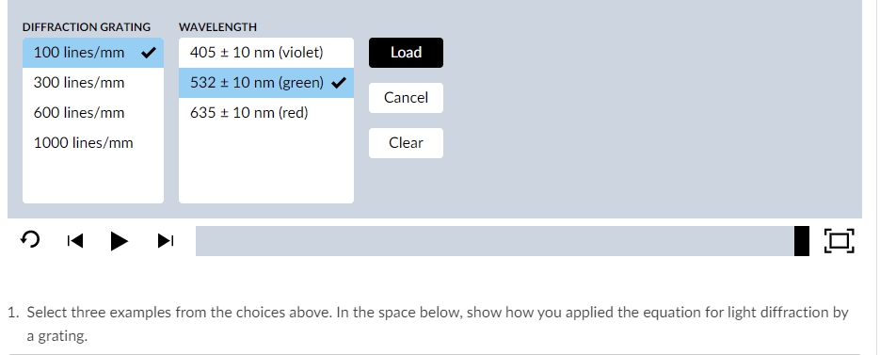Click the restart circular arrow icon
The width and height of the screenshot is (880, 355).
[30, 240]
